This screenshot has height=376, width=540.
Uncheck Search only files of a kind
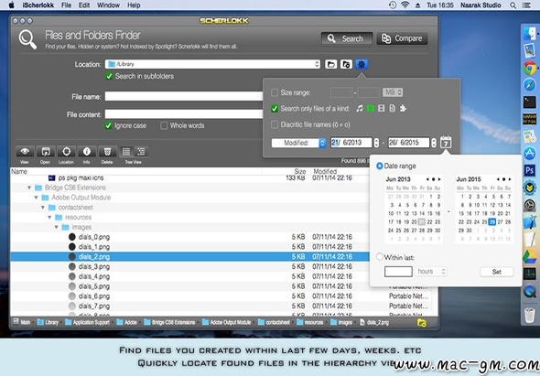pos(275,109)
